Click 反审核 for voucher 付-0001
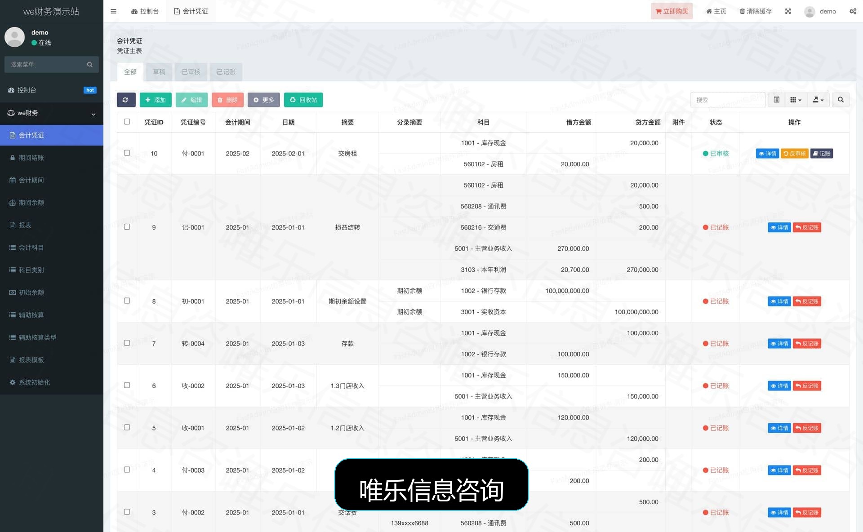 pos(795,154)
